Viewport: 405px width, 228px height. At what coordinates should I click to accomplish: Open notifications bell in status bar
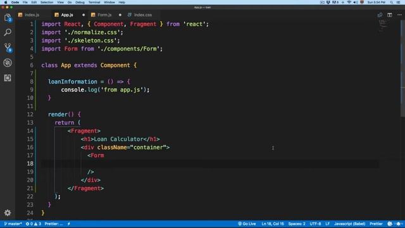pyautogui.click(x=399, y=224)
